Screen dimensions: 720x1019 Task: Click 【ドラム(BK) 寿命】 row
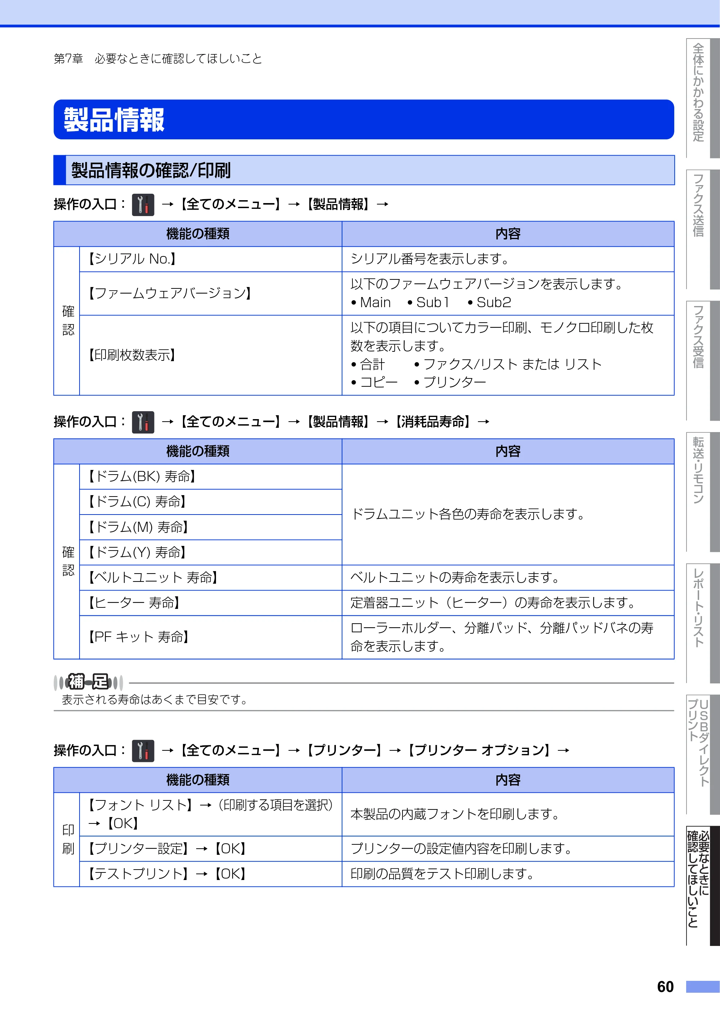click(211, 477)
